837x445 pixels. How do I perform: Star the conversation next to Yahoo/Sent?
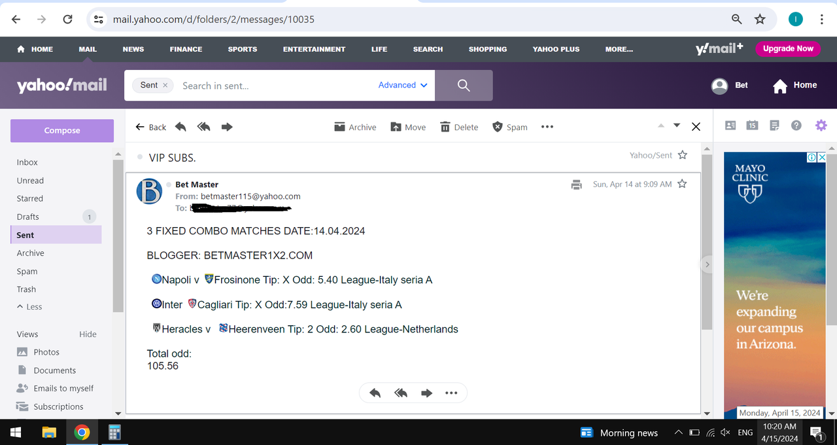click(x=683, y=155)
